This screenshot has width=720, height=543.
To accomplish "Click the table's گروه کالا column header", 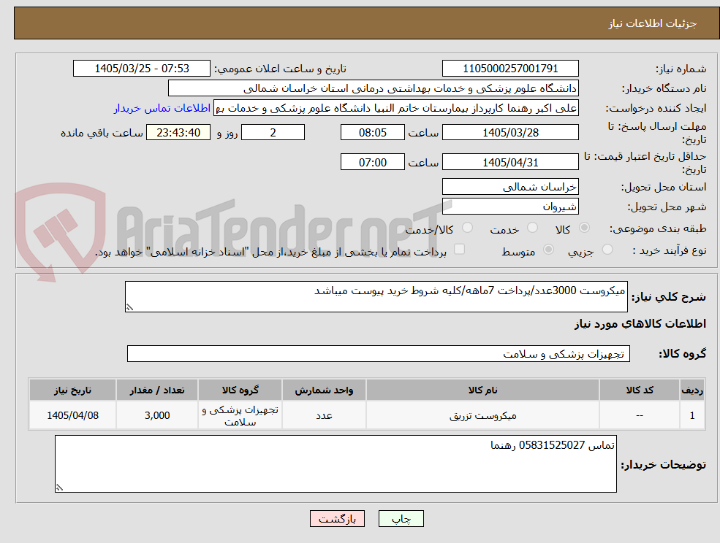I will [240, 390].
